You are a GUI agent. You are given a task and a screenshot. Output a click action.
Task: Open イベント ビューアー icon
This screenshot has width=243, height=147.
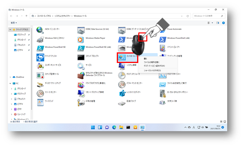[x=162, y=48]
